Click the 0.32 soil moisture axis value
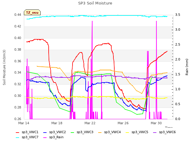 click(18, 84)
